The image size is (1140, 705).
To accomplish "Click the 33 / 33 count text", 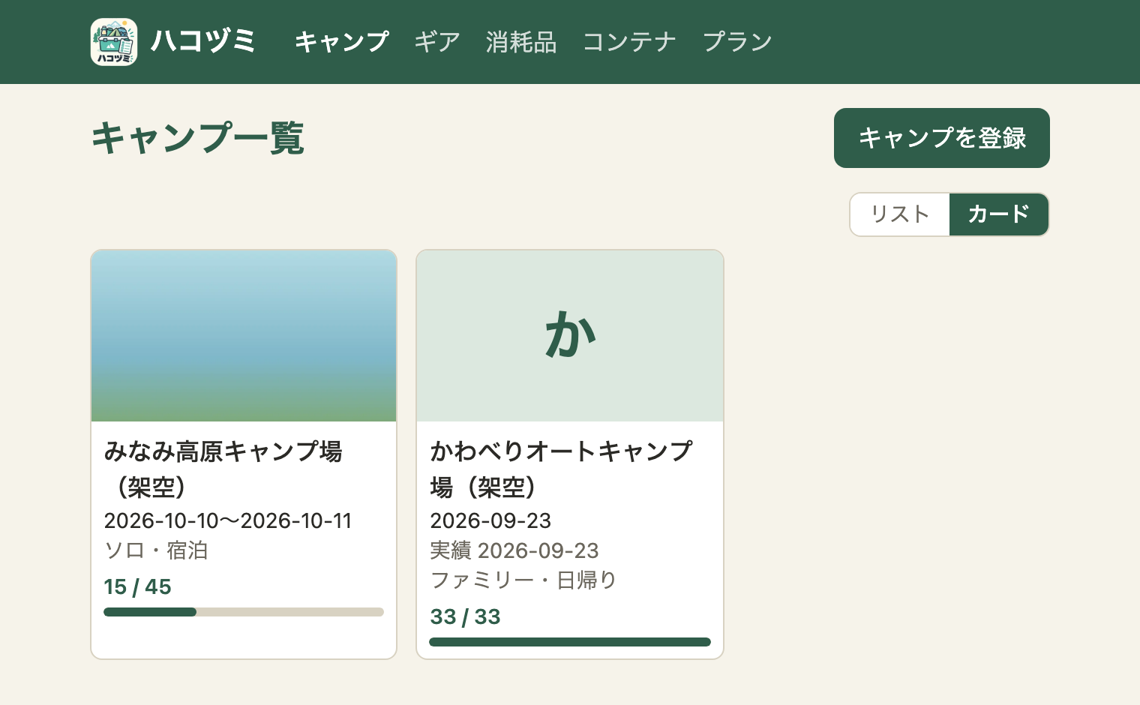I will [x=465, y=616].
